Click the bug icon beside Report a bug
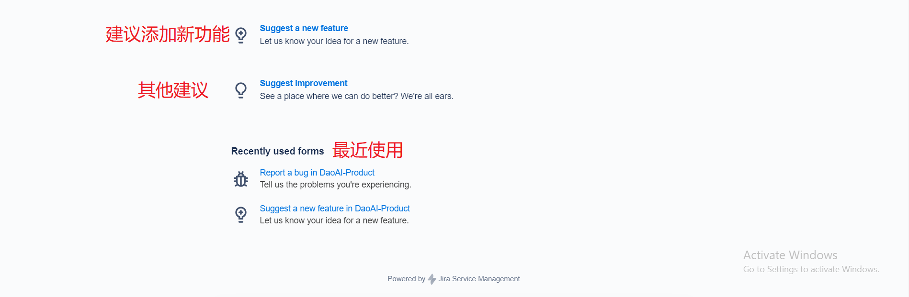 pyautogui.click(x=241, y=179)
